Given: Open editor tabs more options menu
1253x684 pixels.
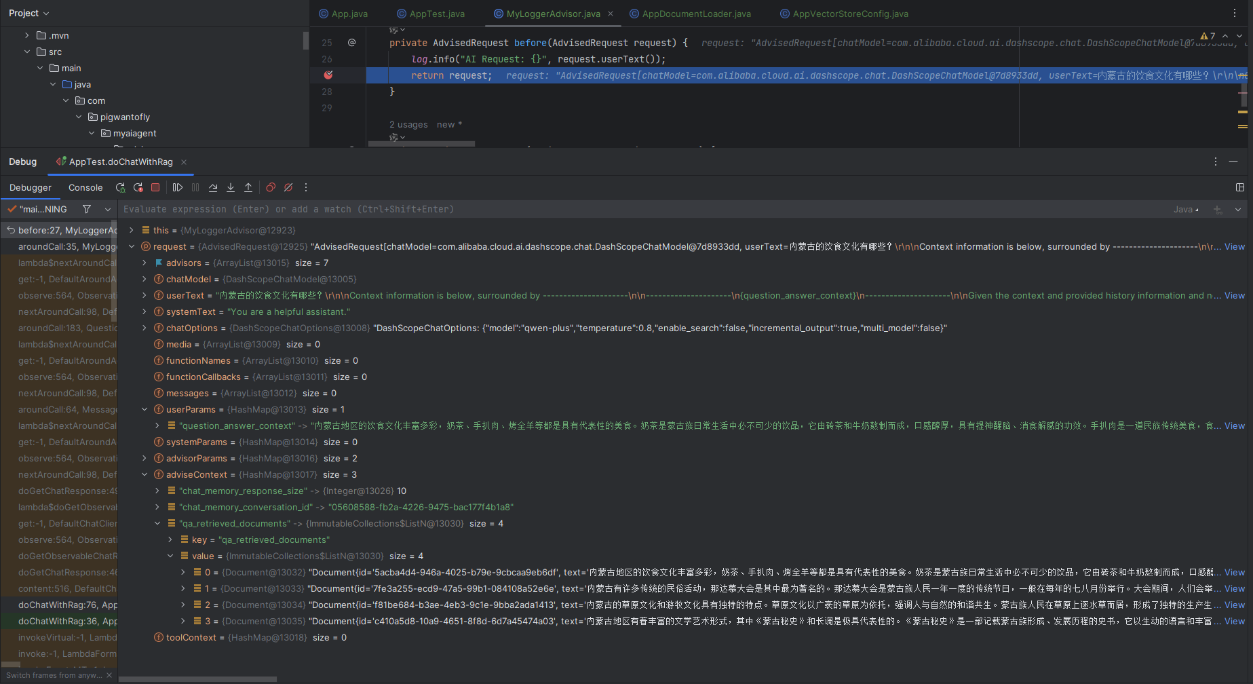Looking at the screenshot, I should pos(1234,13).
